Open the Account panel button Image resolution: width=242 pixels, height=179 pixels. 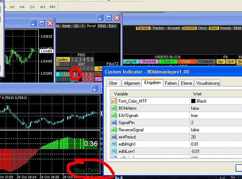[x=173, y=28]
